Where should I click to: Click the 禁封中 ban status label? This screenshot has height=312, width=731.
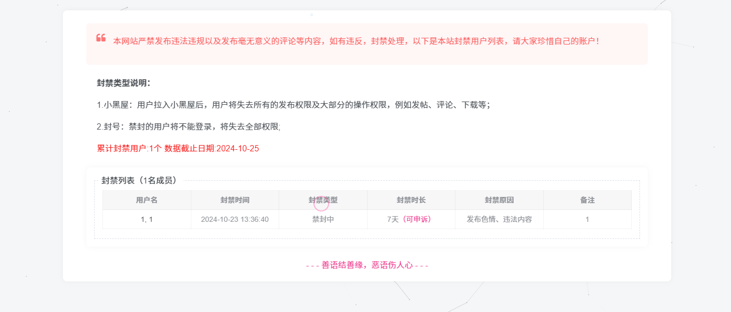tap(322, 219)
